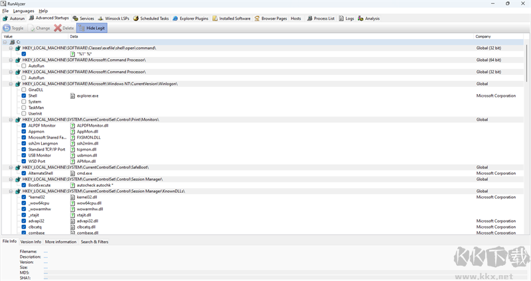Click the Value column header

[36, 36]
